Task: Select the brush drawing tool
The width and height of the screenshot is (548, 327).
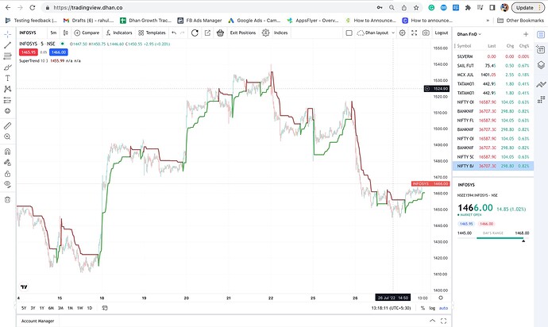Action: point(7,67)
